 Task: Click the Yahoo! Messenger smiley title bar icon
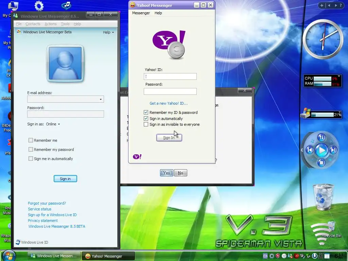133,5
